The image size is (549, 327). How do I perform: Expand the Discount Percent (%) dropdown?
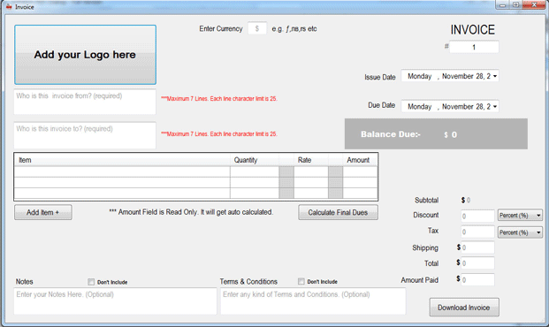(x=538, y=216)
